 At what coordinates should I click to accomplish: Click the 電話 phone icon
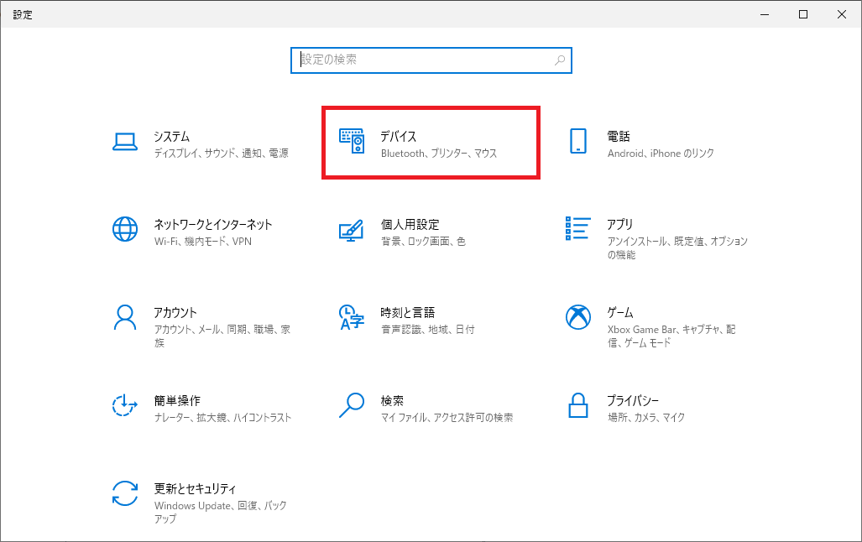[577, 142]
